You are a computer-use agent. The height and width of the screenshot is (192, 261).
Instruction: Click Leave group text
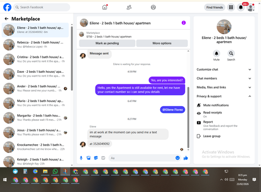[212, 136]
